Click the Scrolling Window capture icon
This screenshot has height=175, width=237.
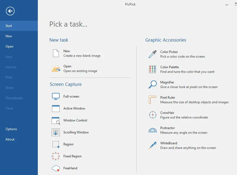point(56,132)
